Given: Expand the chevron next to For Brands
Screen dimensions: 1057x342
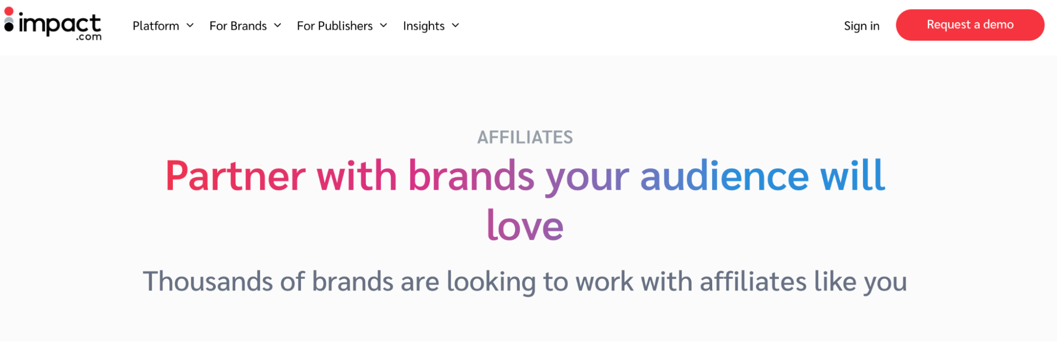Looking at the screenshot, I should pyautogui.click(x=278, y=25).
